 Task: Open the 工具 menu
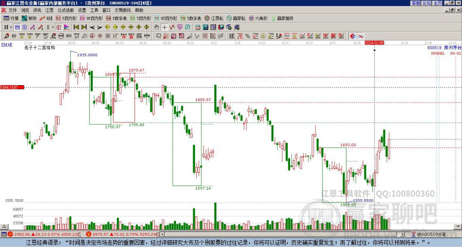coord(94,10)
